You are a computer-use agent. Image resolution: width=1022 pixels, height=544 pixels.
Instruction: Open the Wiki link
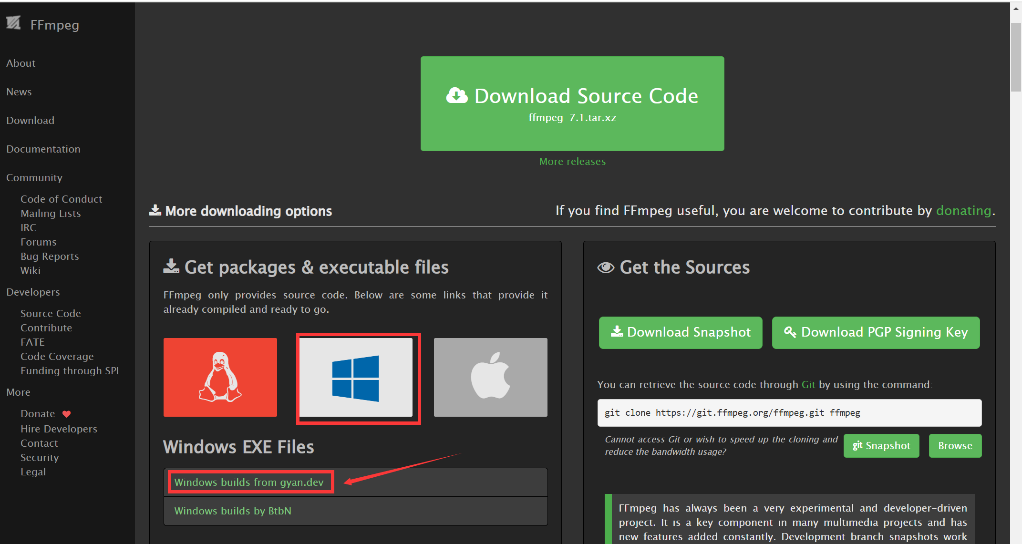click(31, 271)
